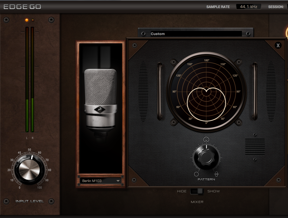The image size is (288, 218).
Task: Click the Custom preset name field
Action: [x=196, y=34]
